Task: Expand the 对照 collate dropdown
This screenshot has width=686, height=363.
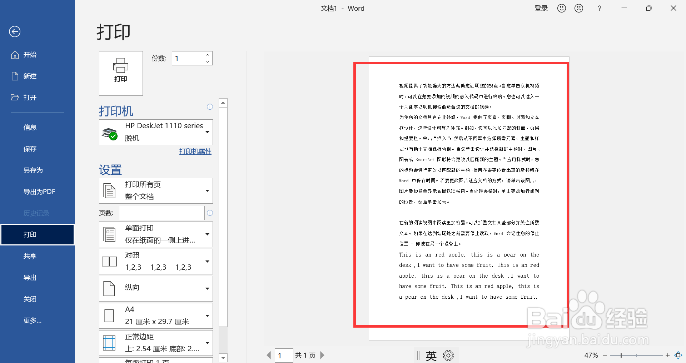Action: coord(156,262)
